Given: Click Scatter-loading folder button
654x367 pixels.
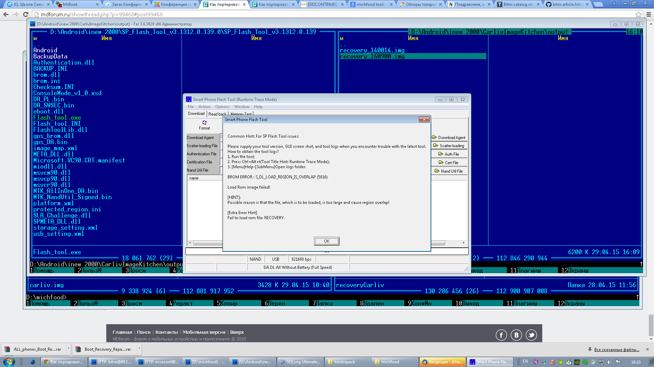Looking at the screenshot, I should click(x=449, y=146).
